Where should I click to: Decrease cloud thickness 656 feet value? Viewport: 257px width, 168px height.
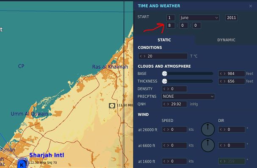[x=221, y=81]
